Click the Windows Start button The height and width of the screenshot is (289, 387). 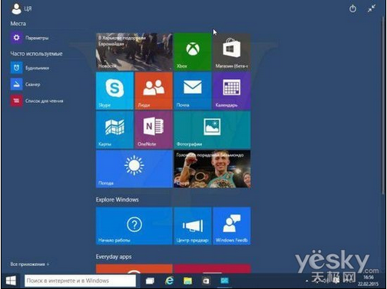coord(11,281)
